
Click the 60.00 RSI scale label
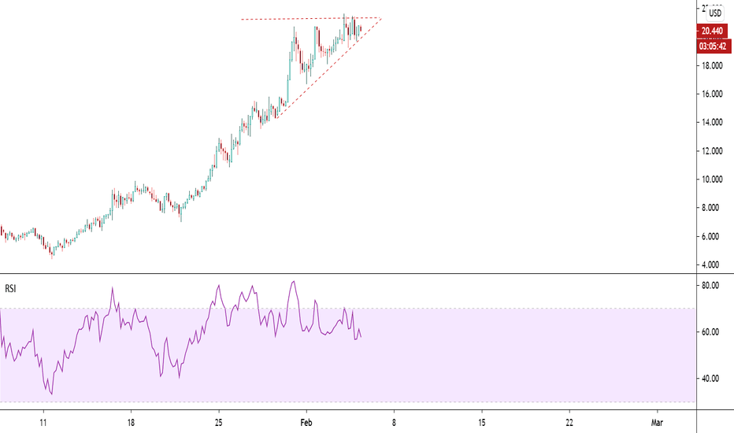710,332
